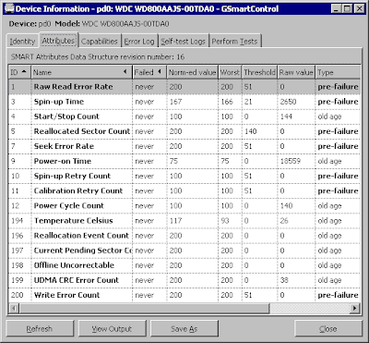Select the Reallocated Sector Count row

click(x=184, y=131)
